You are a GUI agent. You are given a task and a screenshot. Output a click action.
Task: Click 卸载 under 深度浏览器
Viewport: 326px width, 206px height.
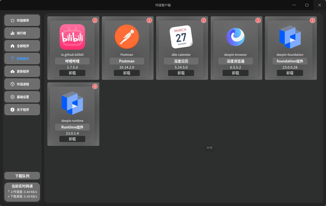[236, 73]
